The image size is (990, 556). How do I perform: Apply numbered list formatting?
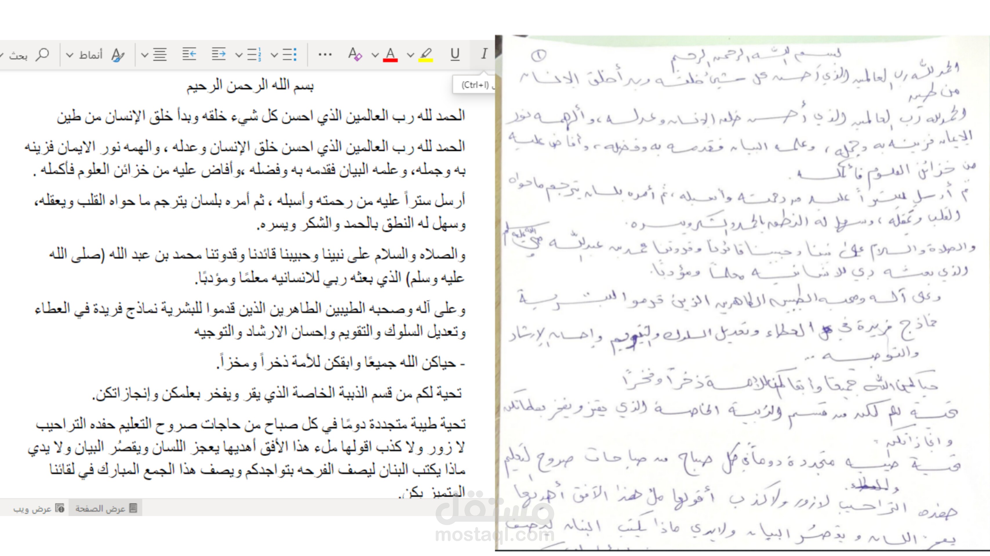(x=254, y=54)
